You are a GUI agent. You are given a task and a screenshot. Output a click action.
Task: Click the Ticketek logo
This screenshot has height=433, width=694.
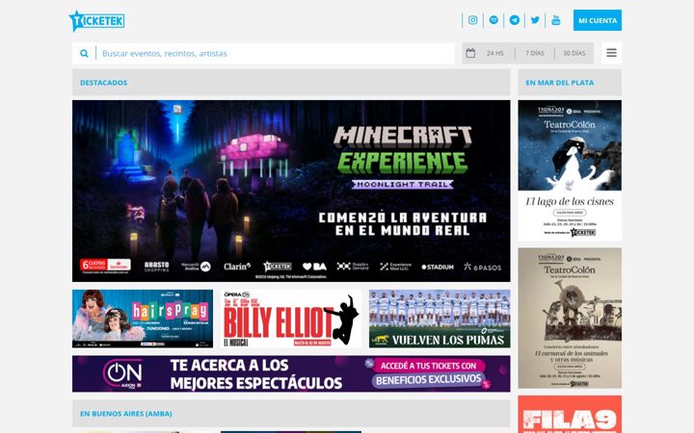click(97, 21)
